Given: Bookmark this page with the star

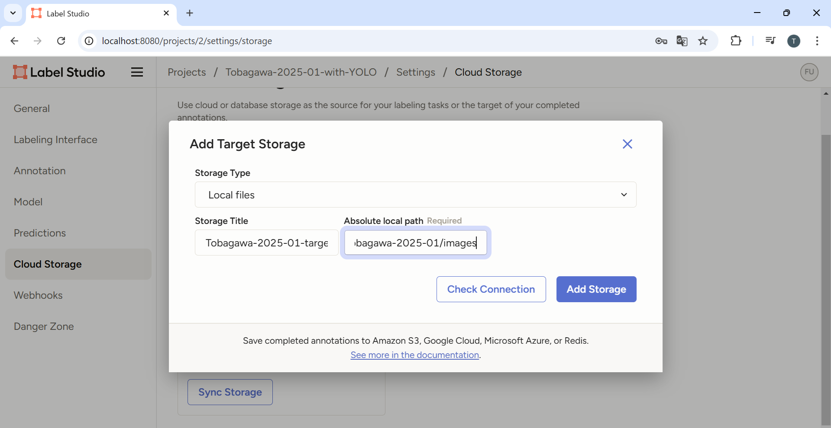Looking at the screenshot, I should (x=702, y=41).
